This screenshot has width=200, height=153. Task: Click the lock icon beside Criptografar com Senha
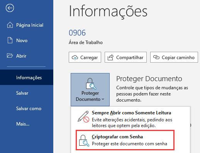tap(84, 141)
